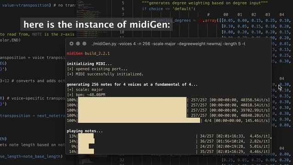The height and width of the screenshot is (165, 293).
Task: Click 'playing notes...' line
Action: [85, 131]
